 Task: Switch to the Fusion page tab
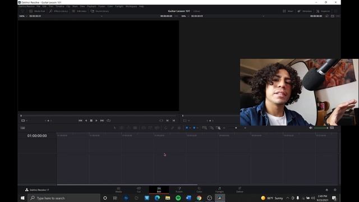[179, 190]
